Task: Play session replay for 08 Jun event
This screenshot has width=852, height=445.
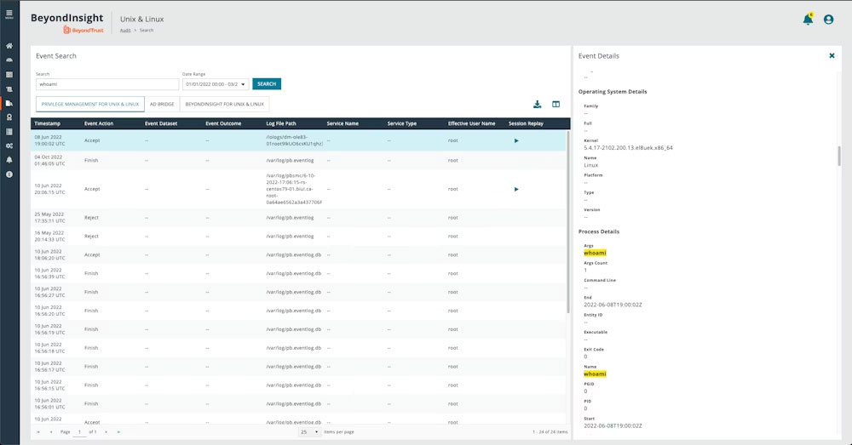Action: pos(516,140)
